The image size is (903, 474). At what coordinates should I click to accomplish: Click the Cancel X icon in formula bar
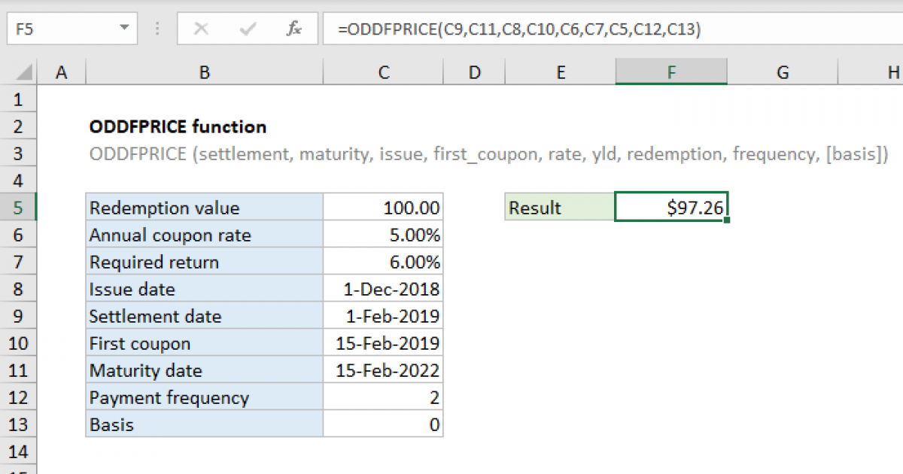[201, 29]
